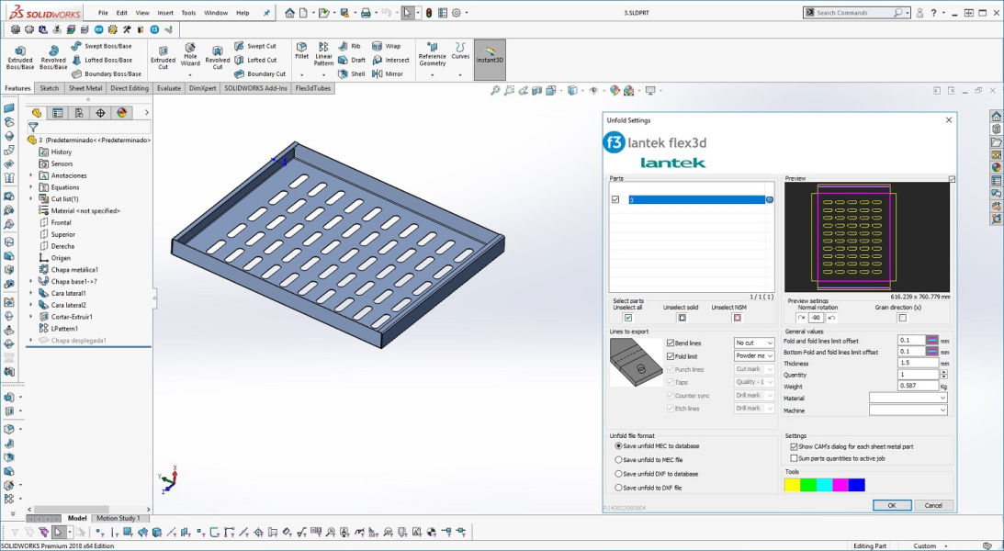1004x551 pixels.
Task: Open the Material dropdown in Unfold Settings
Action: 908,399
